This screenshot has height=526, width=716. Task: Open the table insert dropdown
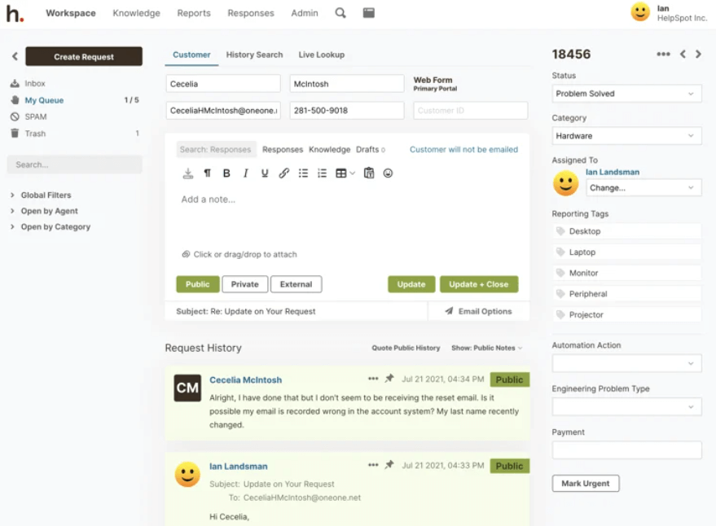345,173
